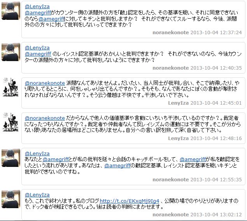Open the @LenyIza mention in the first tweet
The image size is (247, 221).
coord(37,7)
